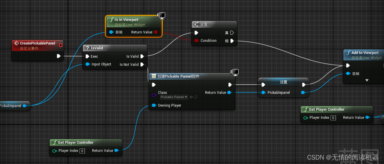Click exec input pin on create widget node
Screen dimensions: 384x164
[x=154, y=85]
